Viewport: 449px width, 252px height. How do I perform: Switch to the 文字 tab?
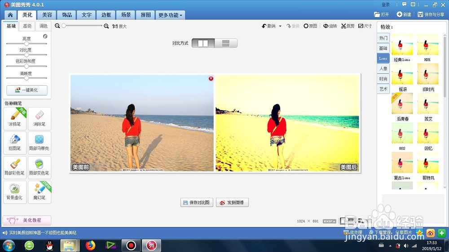coord(87,15)
